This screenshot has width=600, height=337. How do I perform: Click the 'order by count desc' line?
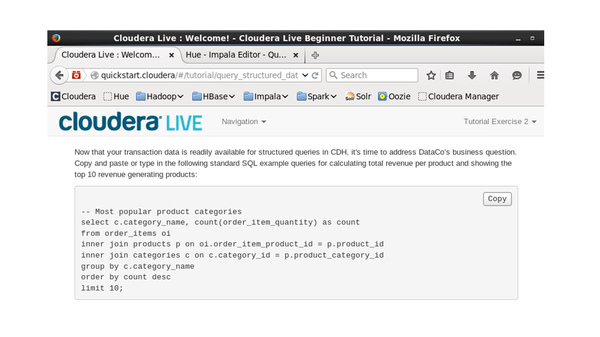(126, 277)
